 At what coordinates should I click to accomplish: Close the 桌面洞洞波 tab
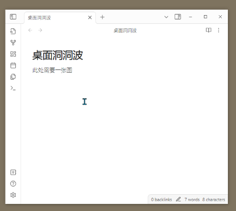pyautogui.click(x=90, y=17)
